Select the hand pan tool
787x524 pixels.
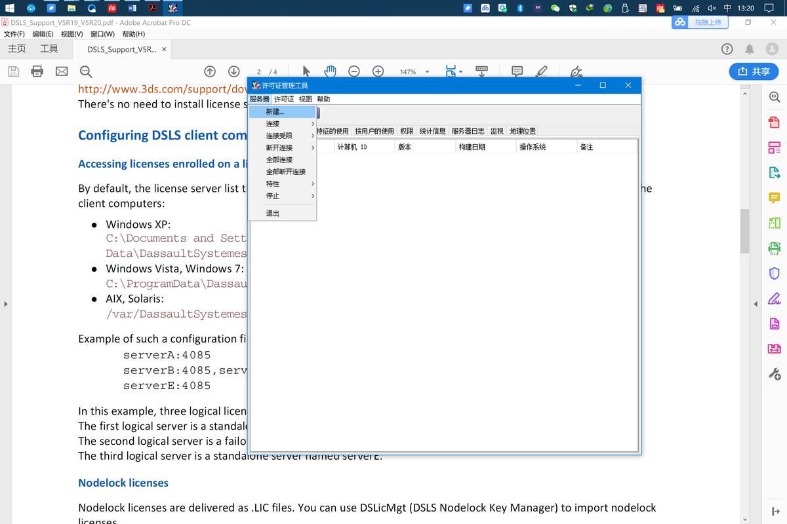tap(331, 71)
